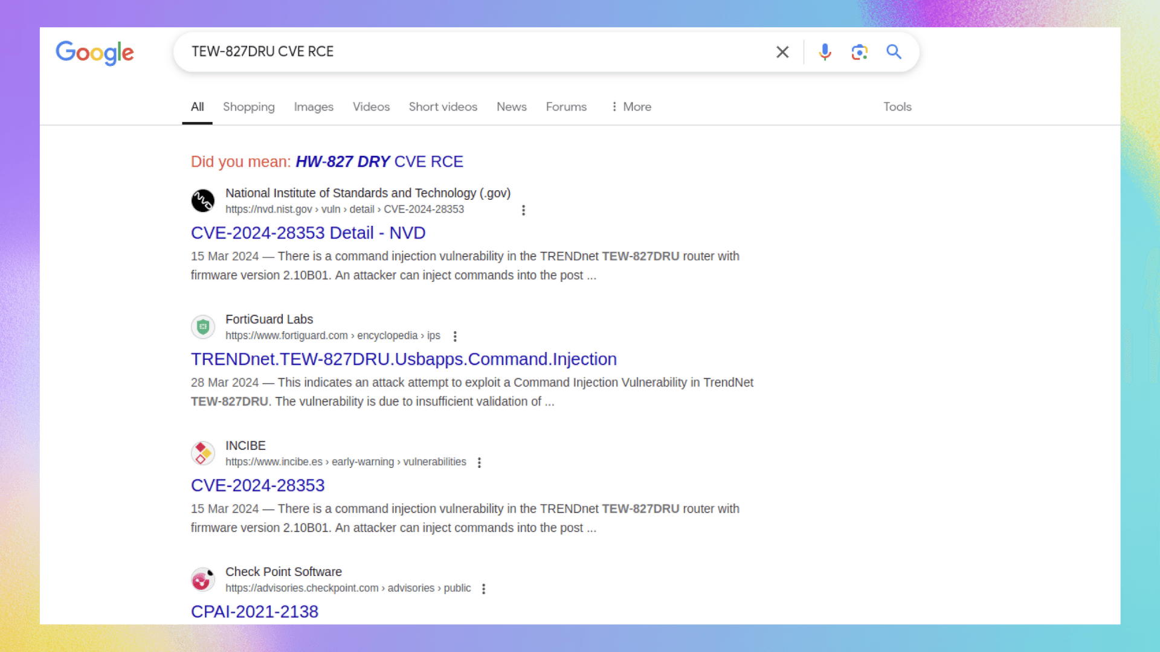The width and height of the screenshot is (1160, 652).
Task: Click the FortiGuard snippet dated 28 Mar 2024
Action: click(472, 392)
